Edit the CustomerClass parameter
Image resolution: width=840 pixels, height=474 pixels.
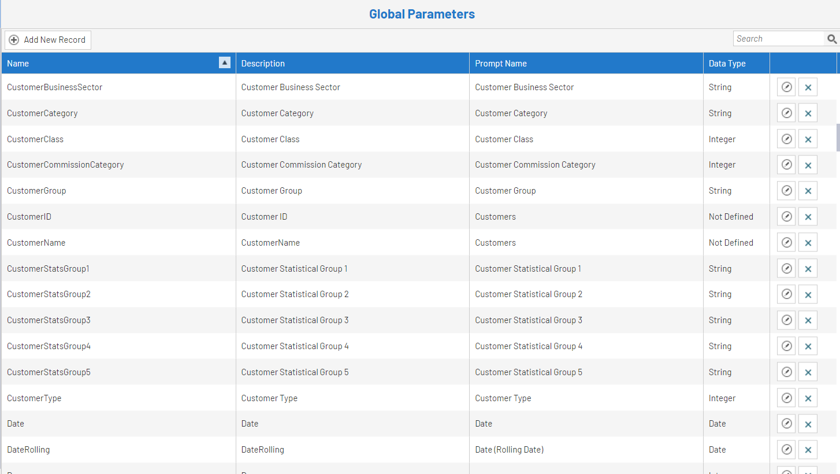(x=786, y=139)
